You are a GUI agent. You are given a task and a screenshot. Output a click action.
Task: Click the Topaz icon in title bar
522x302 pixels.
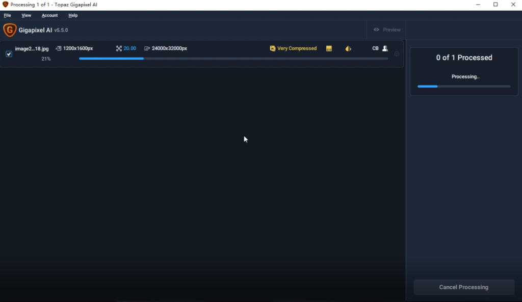tap(5, 5)
